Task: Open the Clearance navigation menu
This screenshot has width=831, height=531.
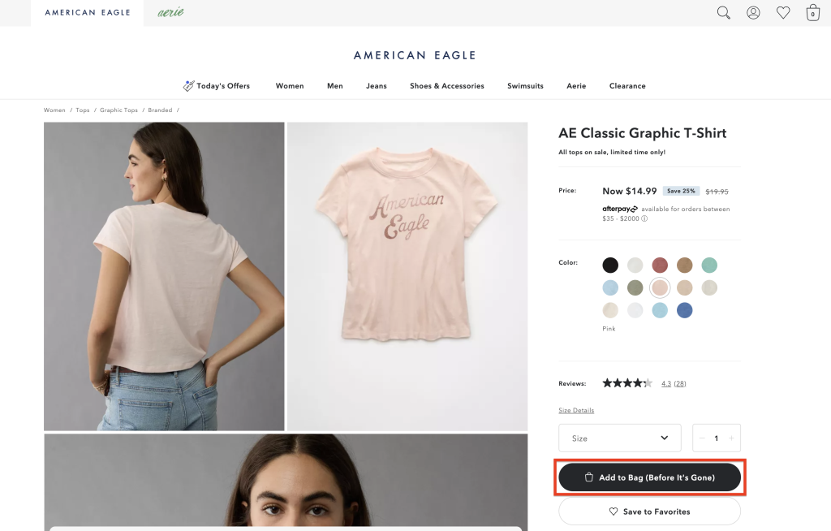Action: (x=626, y=85)
